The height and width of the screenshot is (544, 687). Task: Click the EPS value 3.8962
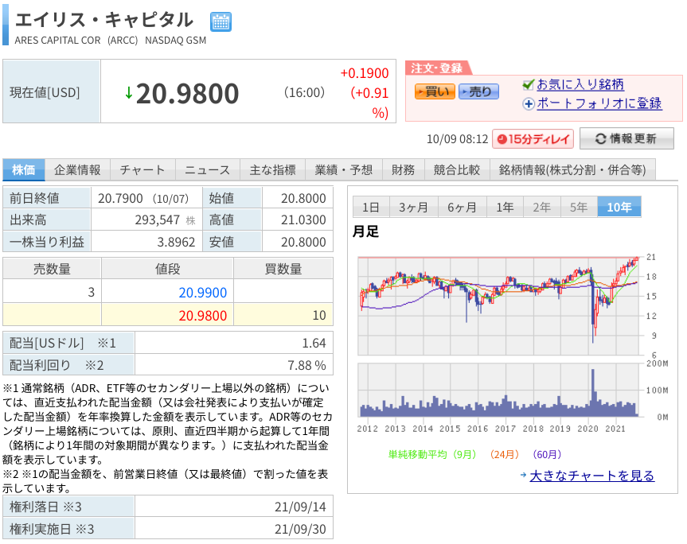coord(176,242)
